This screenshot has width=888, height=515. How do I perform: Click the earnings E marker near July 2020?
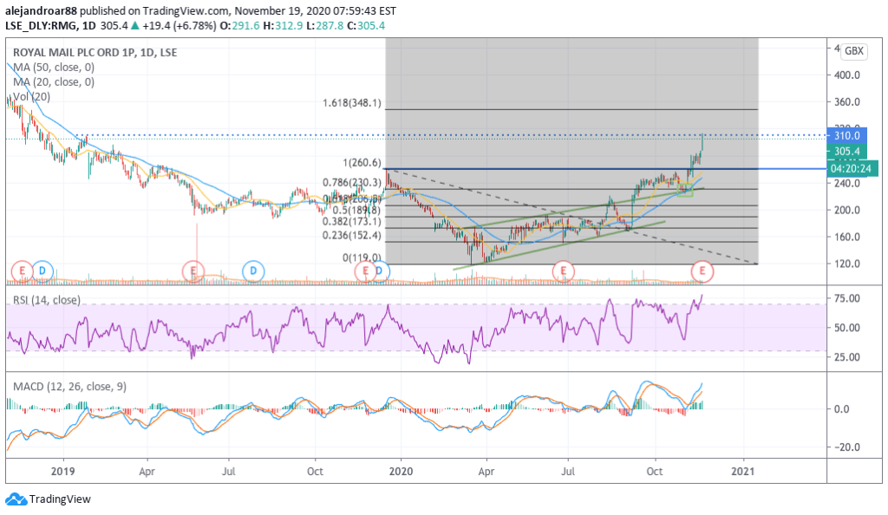564,271
